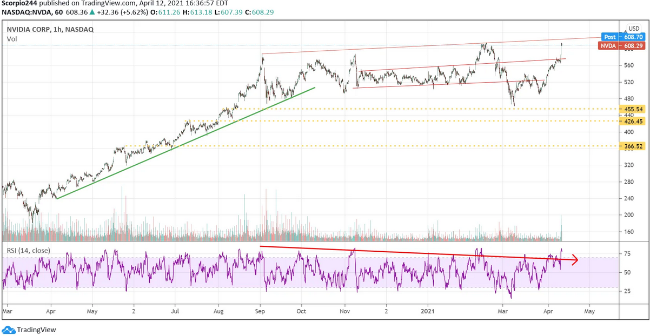Click the NVDA price label 608.29

(622, 46)
